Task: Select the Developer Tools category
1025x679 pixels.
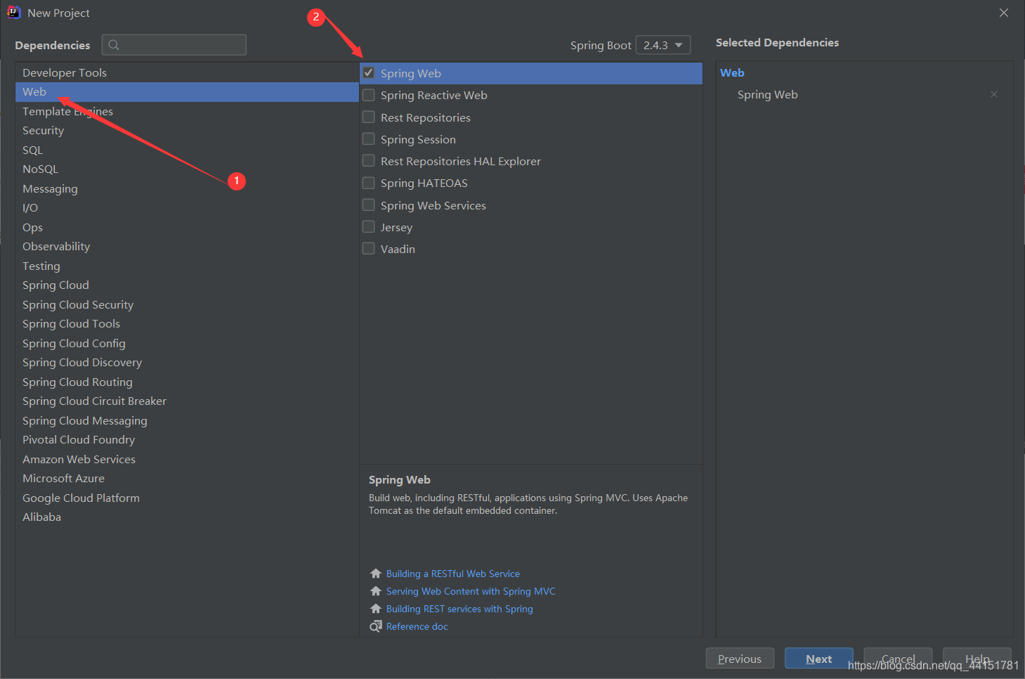Action: tap(187, 72)
